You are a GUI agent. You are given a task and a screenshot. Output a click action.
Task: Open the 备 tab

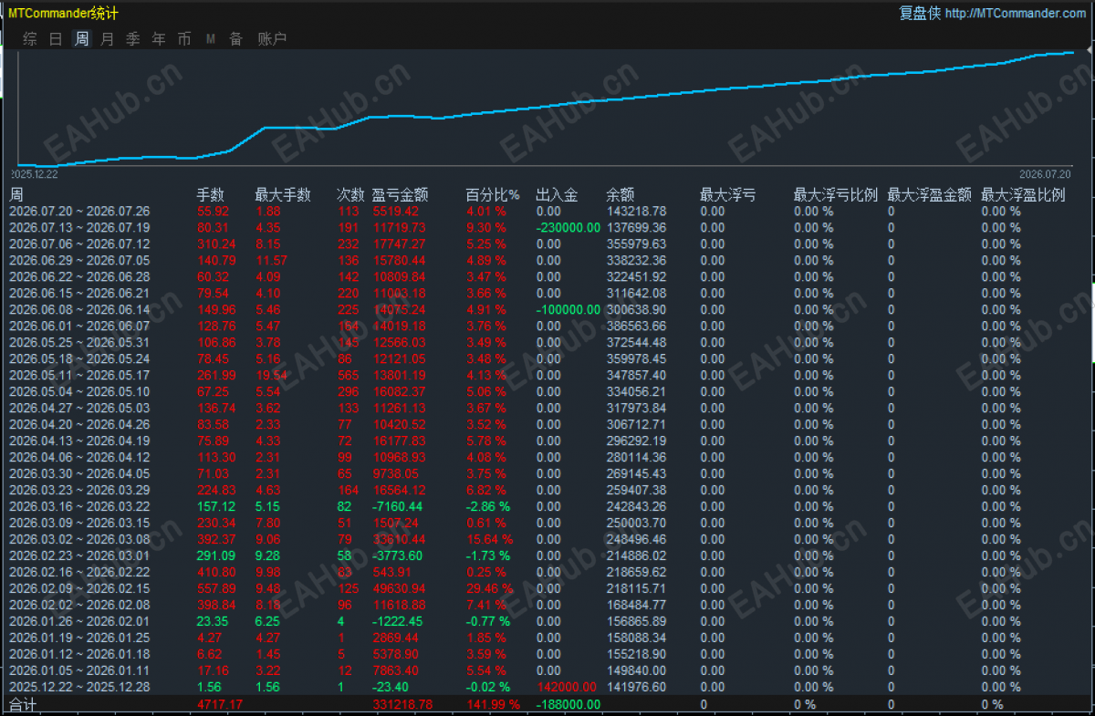236,38
